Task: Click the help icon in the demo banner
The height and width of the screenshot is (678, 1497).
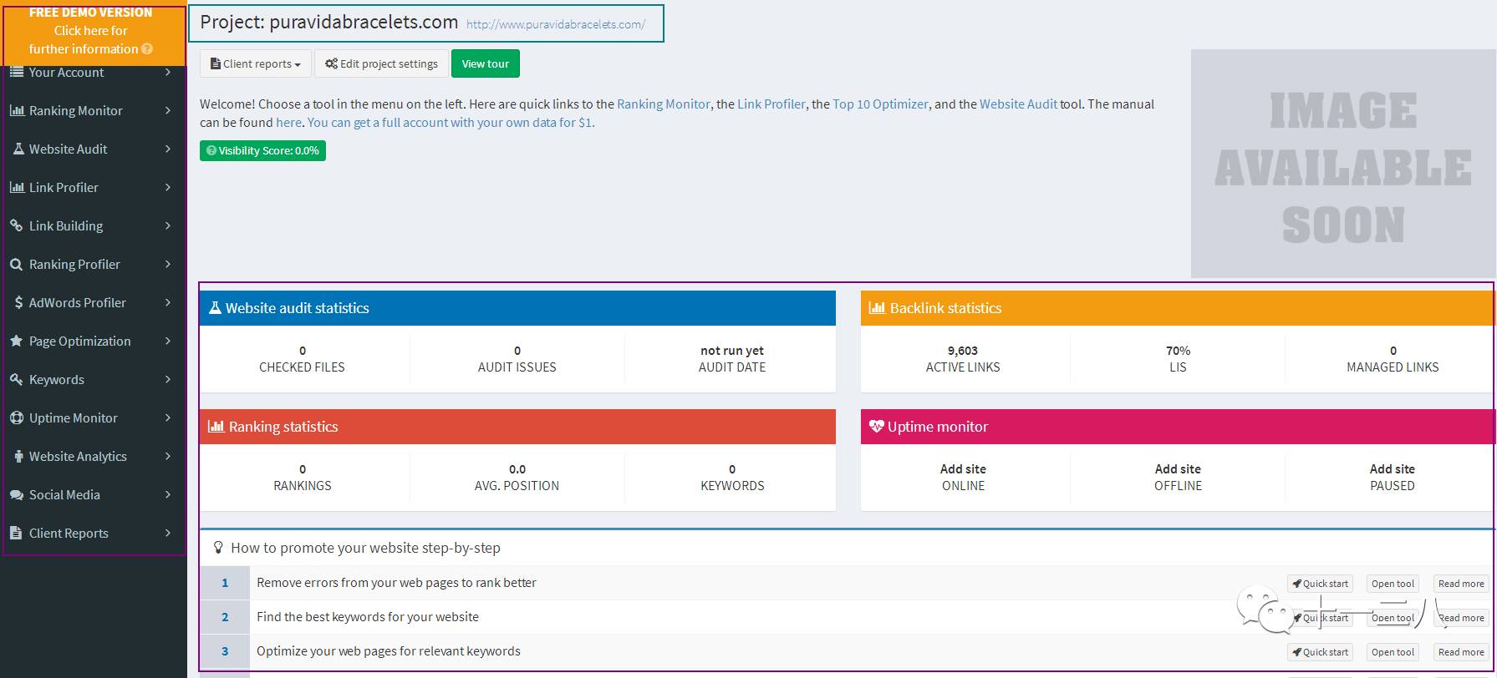Action: click(147, 48)
